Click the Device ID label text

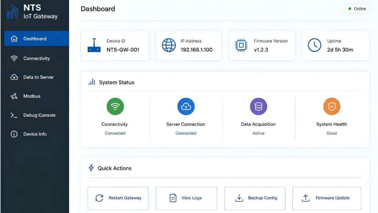point(116,41)
